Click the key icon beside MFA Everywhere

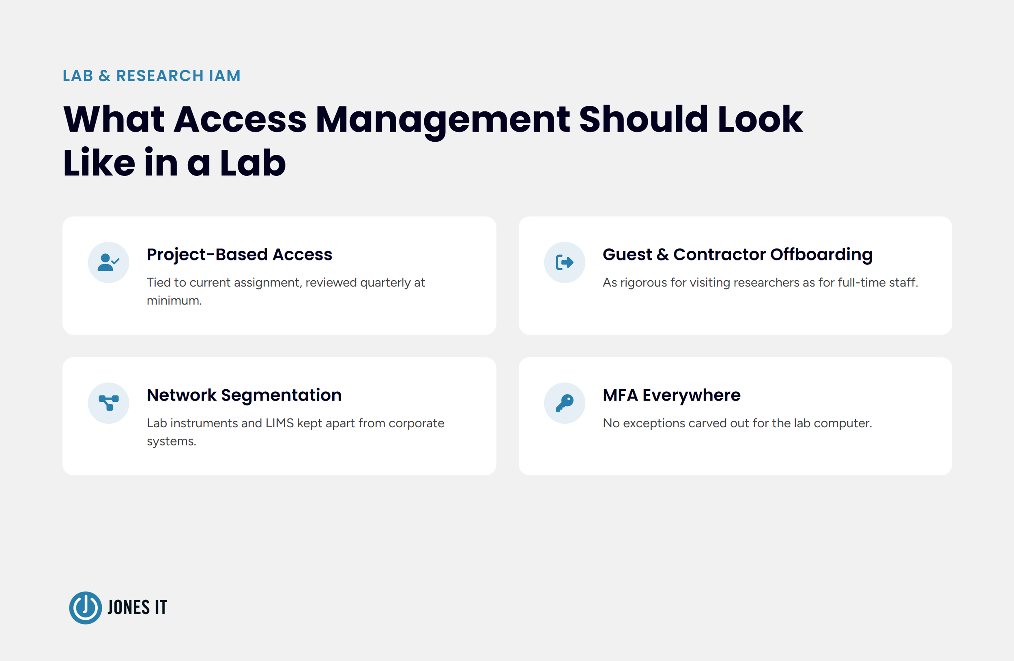565,403
